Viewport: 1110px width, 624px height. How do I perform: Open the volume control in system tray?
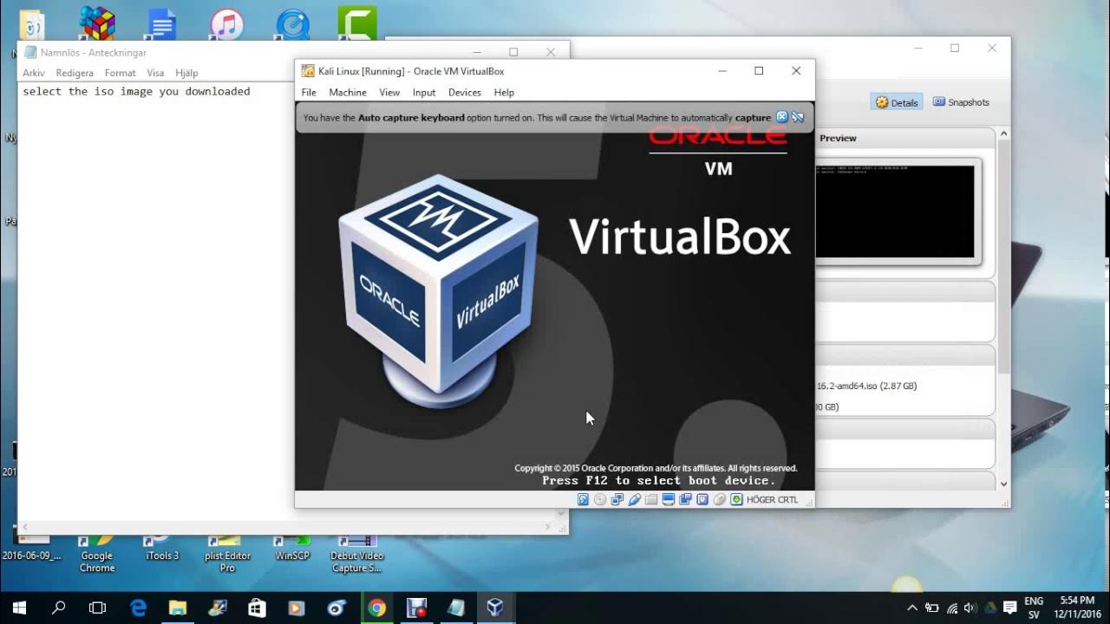(970, 608)
